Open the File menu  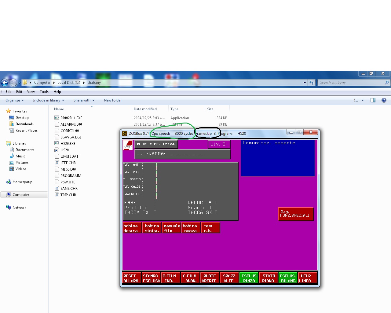click(9, 92)
